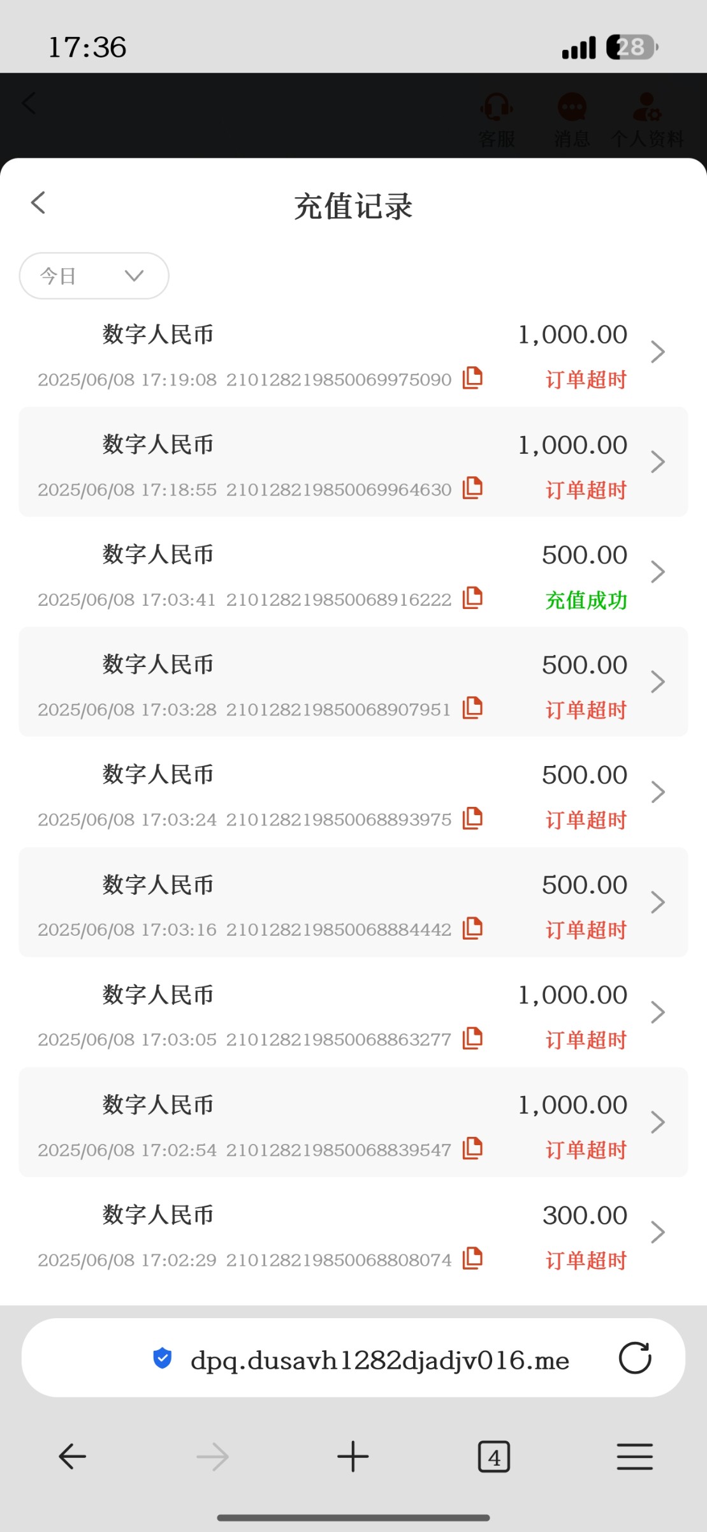Viewport: 707px width, 1532px height.
Task: Copy order number ending in 69975090
Action: pyautogui.click(x=472, y=378)
